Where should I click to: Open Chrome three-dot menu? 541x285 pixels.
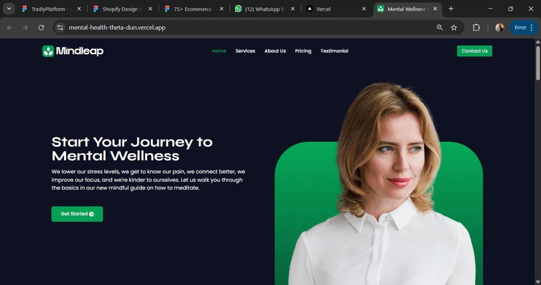coord(532,27)
